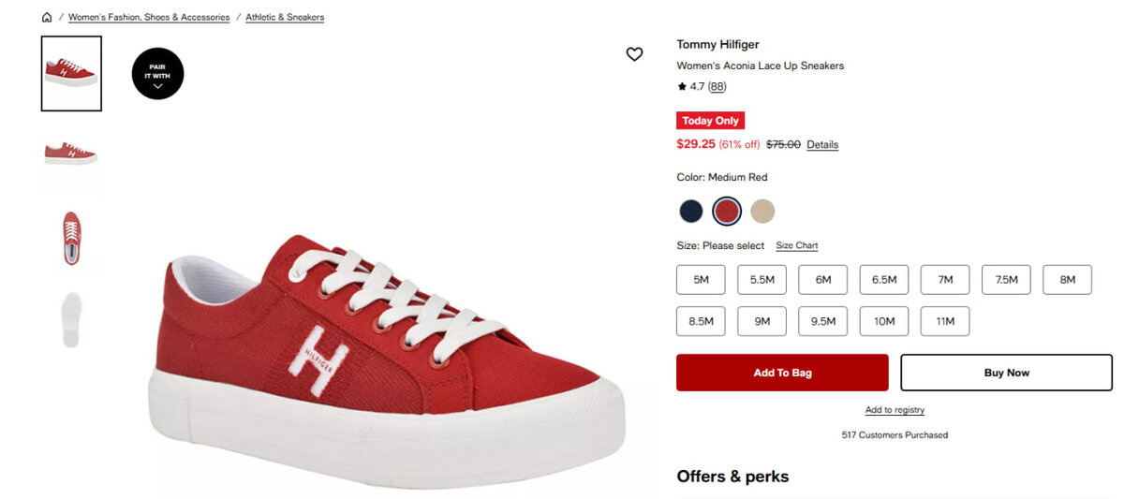Choose the beige color swatch
Image resolution: width=1124 pixels, height=499 pixels.
762,212
